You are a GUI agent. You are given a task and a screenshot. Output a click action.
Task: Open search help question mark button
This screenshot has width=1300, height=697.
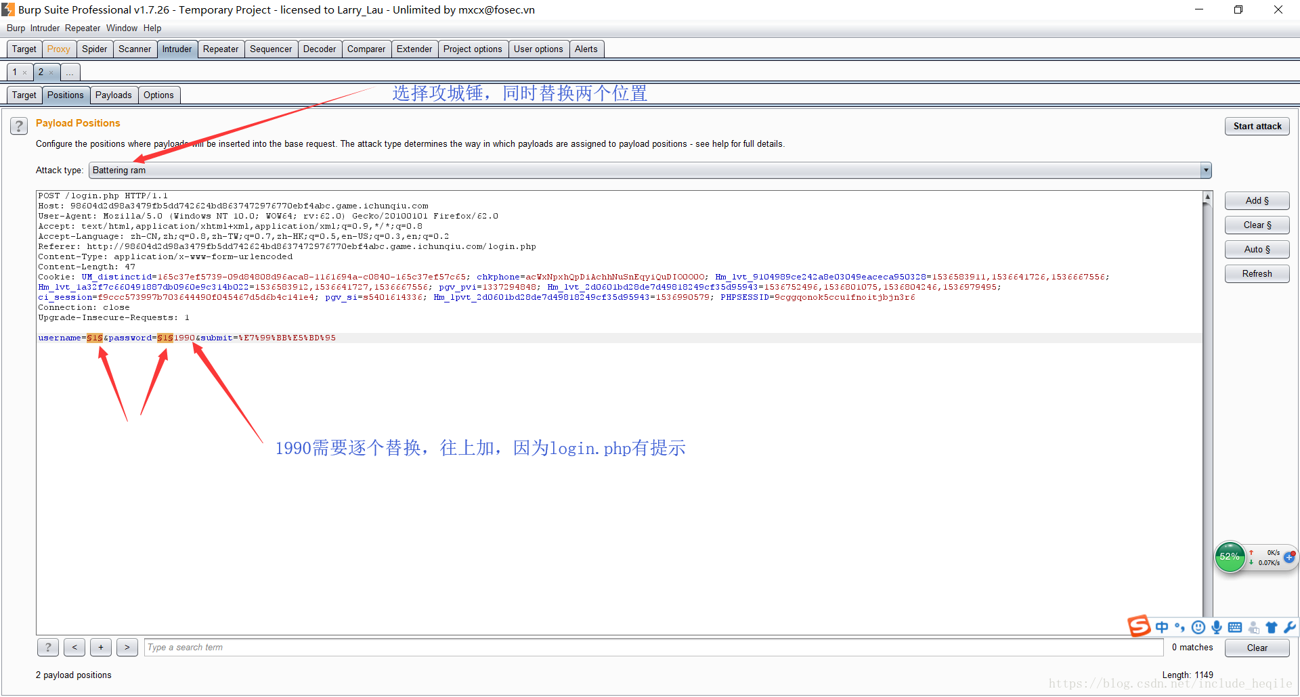point(48,648)
